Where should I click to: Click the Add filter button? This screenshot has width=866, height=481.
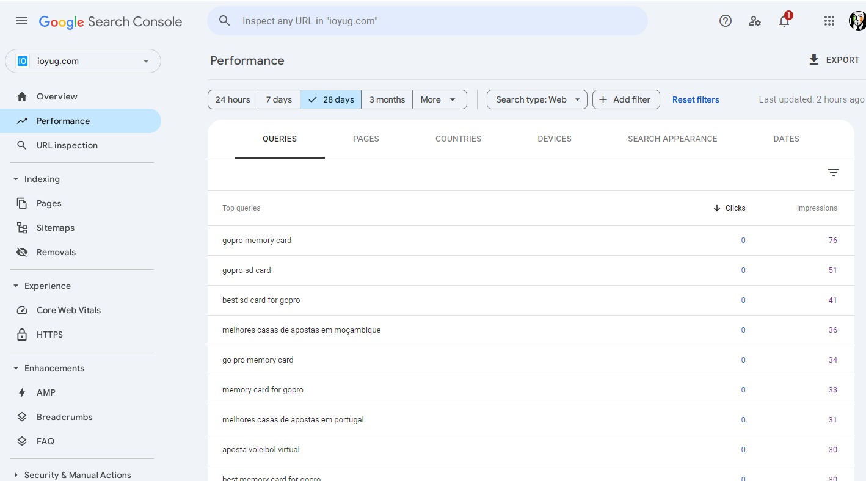click(626, 99)
